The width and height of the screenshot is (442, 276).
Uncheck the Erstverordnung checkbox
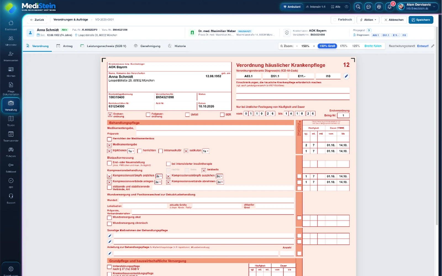coord(110,115)
